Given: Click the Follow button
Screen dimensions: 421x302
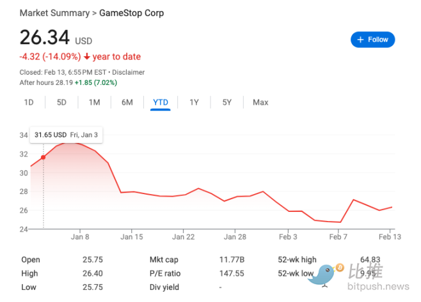Looking at the screenshot, I should click(372, 40).
